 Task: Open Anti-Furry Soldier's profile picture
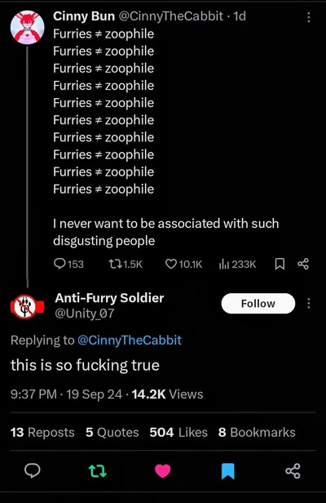coord(27,306)
